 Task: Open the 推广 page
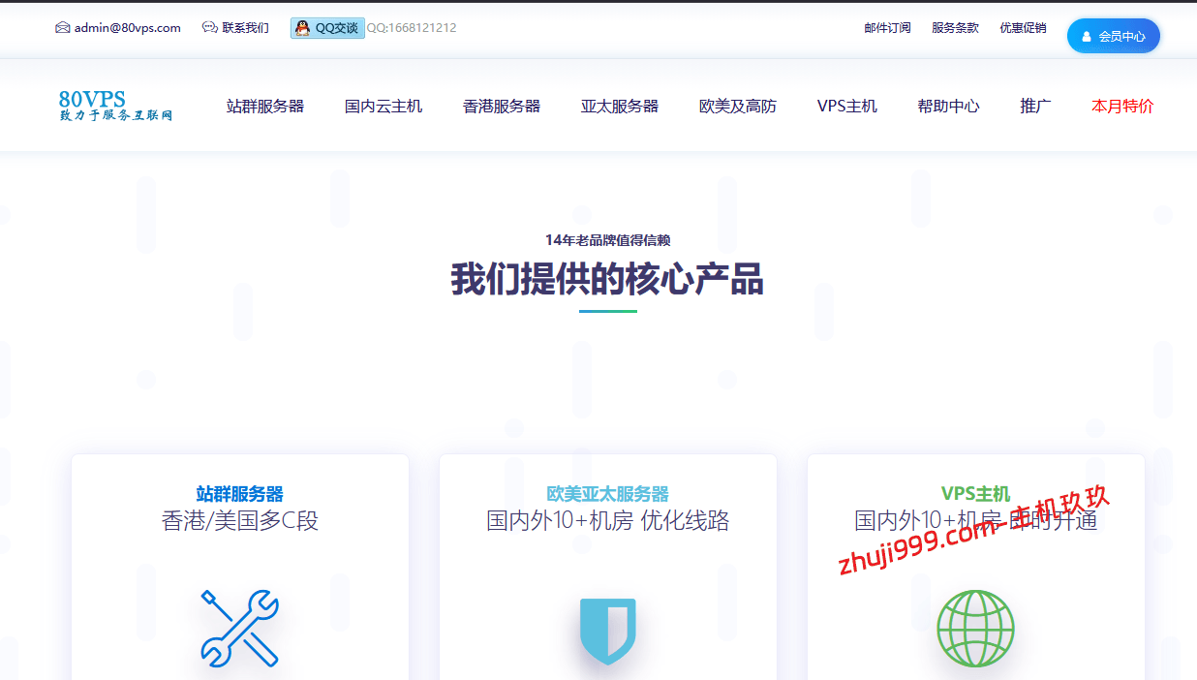click(x=1035, y=107)
